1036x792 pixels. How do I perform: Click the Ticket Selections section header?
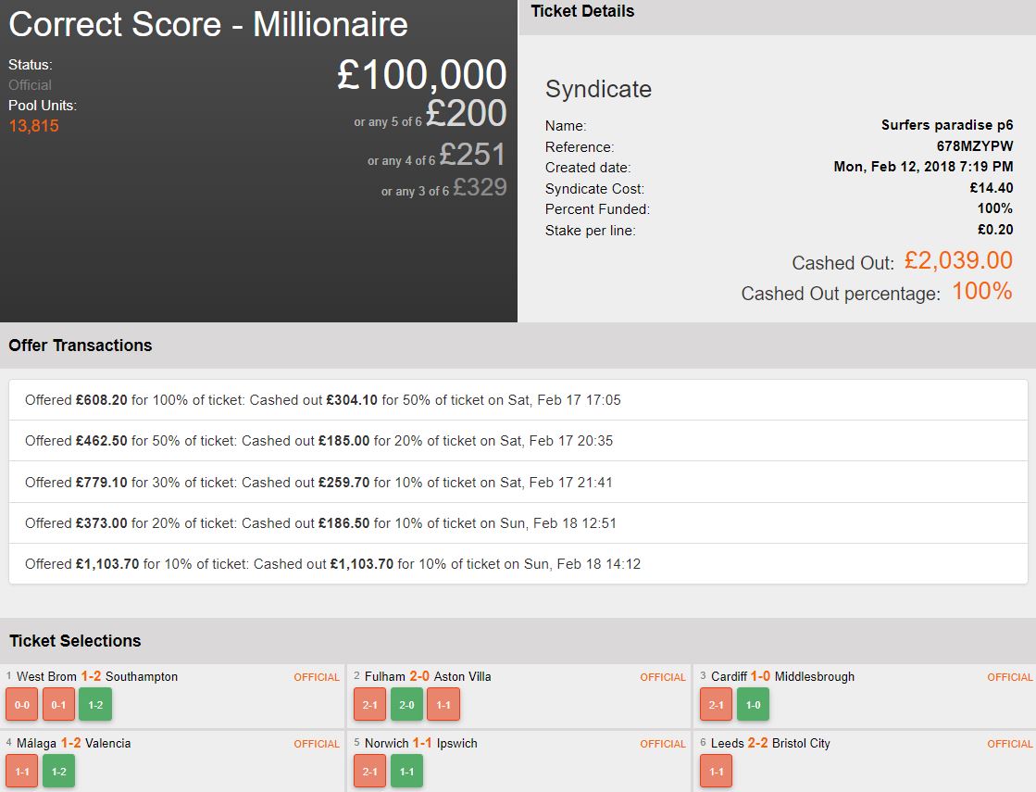point(75,641)
